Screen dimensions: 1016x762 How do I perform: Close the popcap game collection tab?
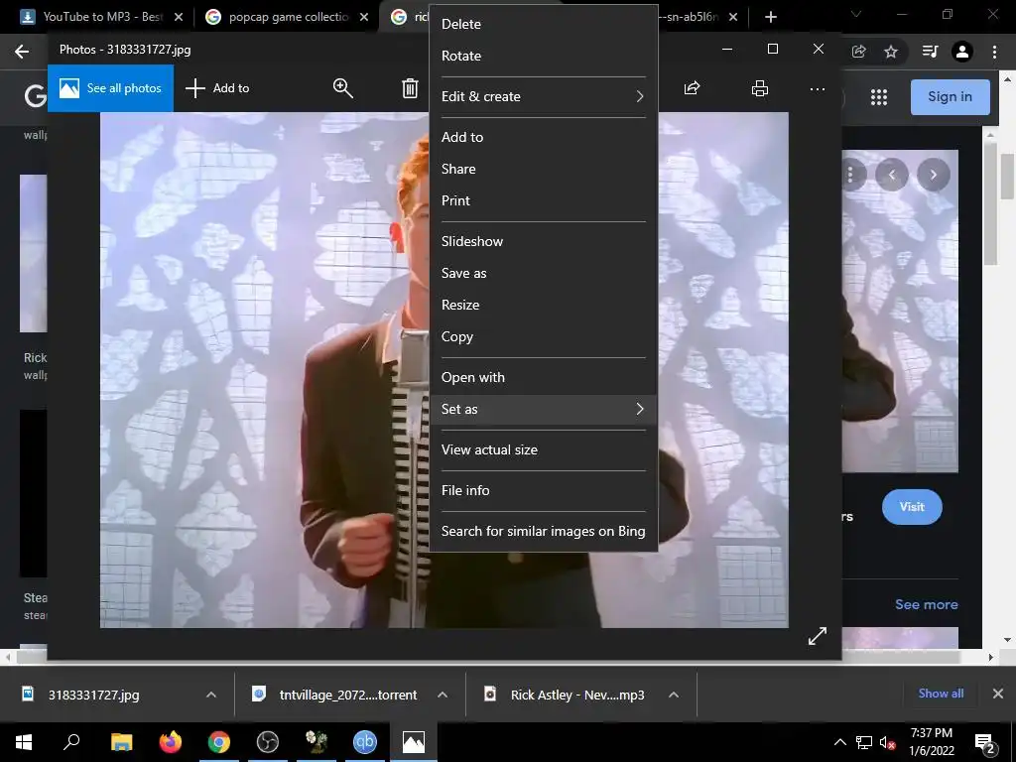point(364,17)
